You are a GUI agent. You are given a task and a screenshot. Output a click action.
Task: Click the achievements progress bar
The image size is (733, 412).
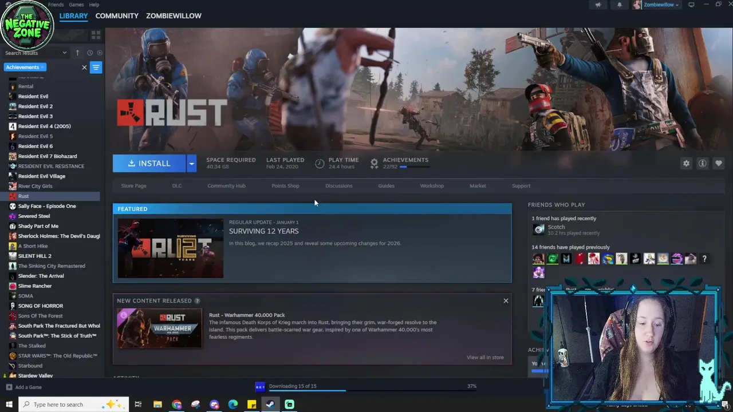pos(415,167)
